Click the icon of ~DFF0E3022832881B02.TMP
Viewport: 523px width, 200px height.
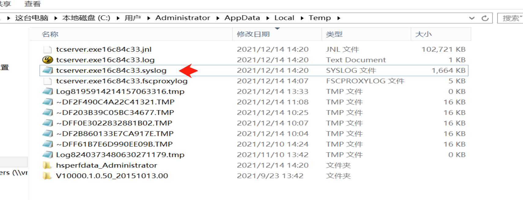(47, 123)
